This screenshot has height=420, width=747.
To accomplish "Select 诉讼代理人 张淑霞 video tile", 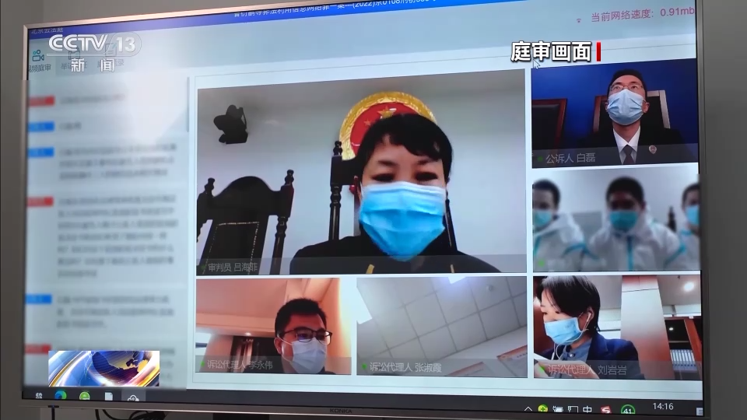I will pyautogui.click(x=441, y=327).
